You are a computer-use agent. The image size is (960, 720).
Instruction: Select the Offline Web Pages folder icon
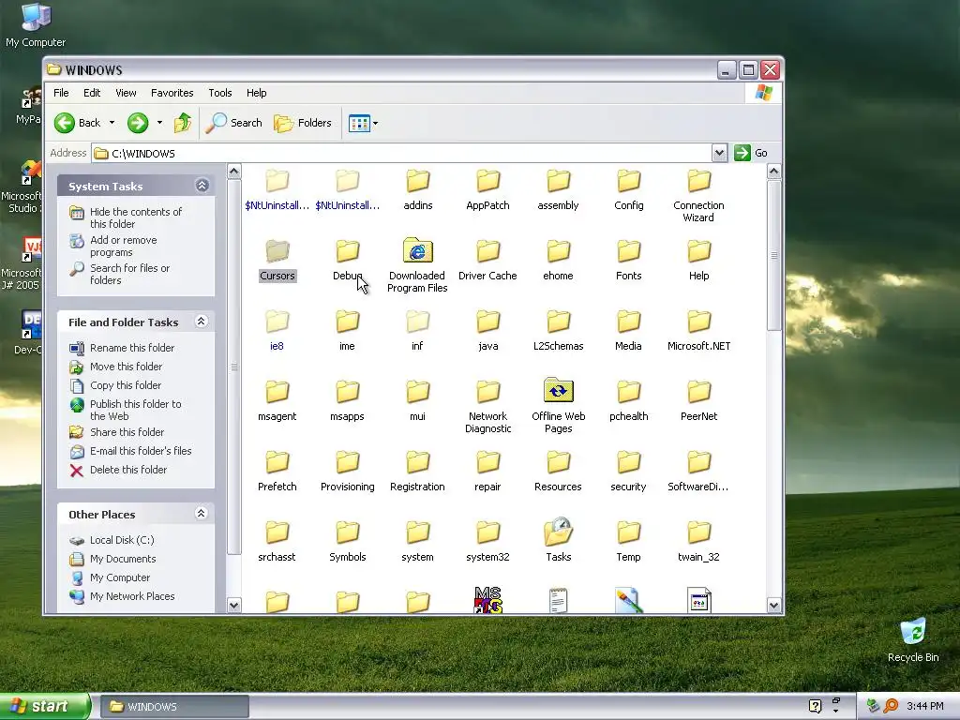pos(559,390)
